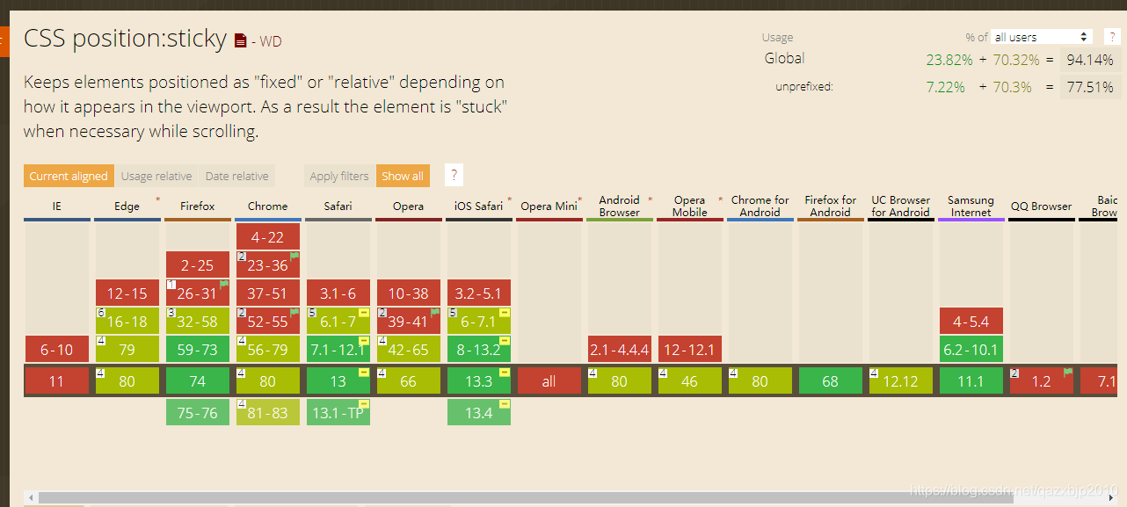
Task: Click the Opera Mini all cell
Action: tap(549, 380)
